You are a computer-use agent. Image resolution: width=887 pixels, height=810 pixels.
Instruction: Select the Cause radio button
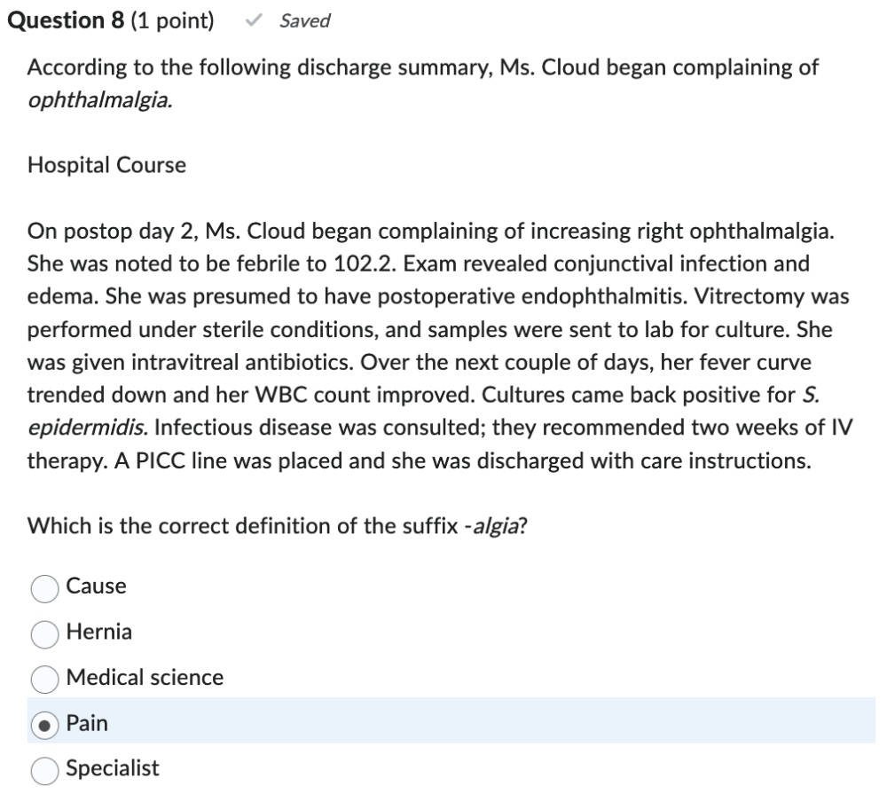click(45, 587)
